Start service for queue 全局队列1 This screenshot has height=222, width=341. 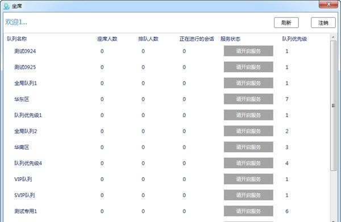248,83
